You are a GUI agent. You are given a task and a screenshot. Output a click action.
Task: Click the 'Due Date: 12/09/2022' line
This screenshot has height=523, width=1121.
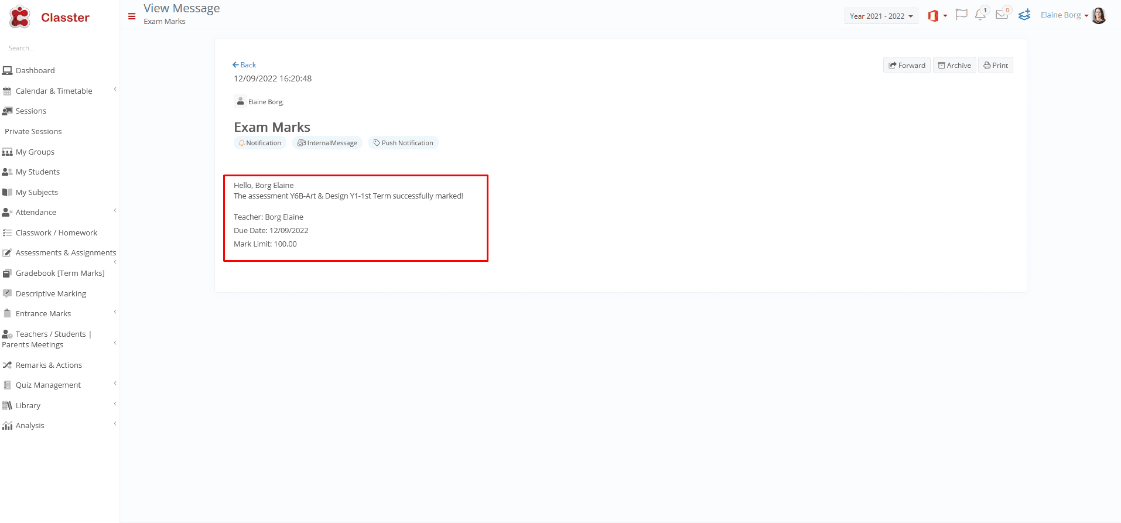coord(271,231)
